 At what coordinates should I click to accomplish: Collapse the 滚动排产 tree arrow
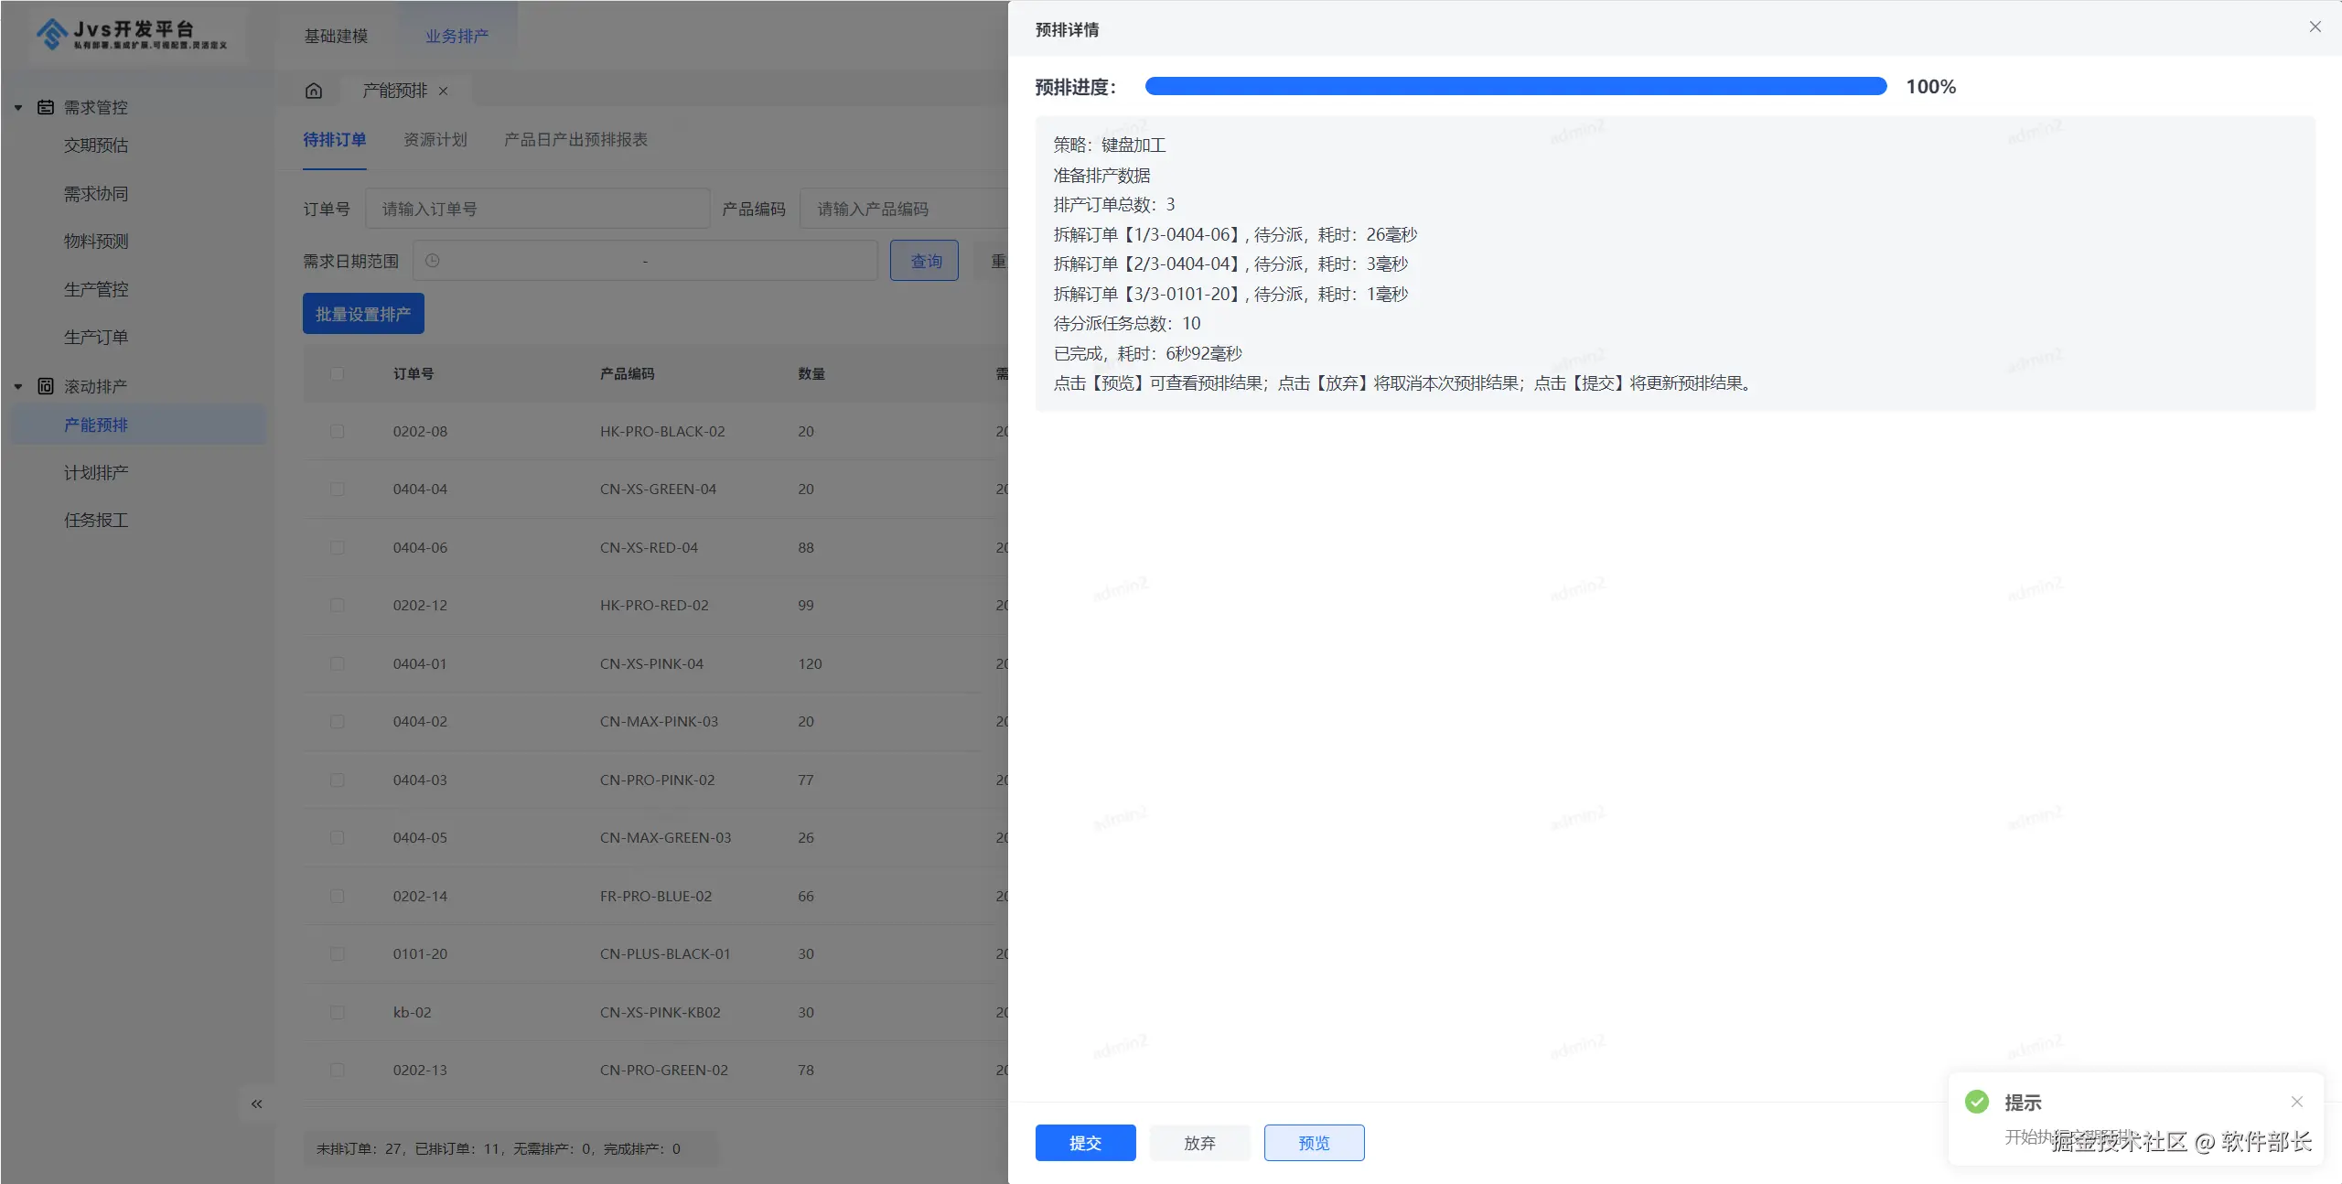click(x=18, y=386)
